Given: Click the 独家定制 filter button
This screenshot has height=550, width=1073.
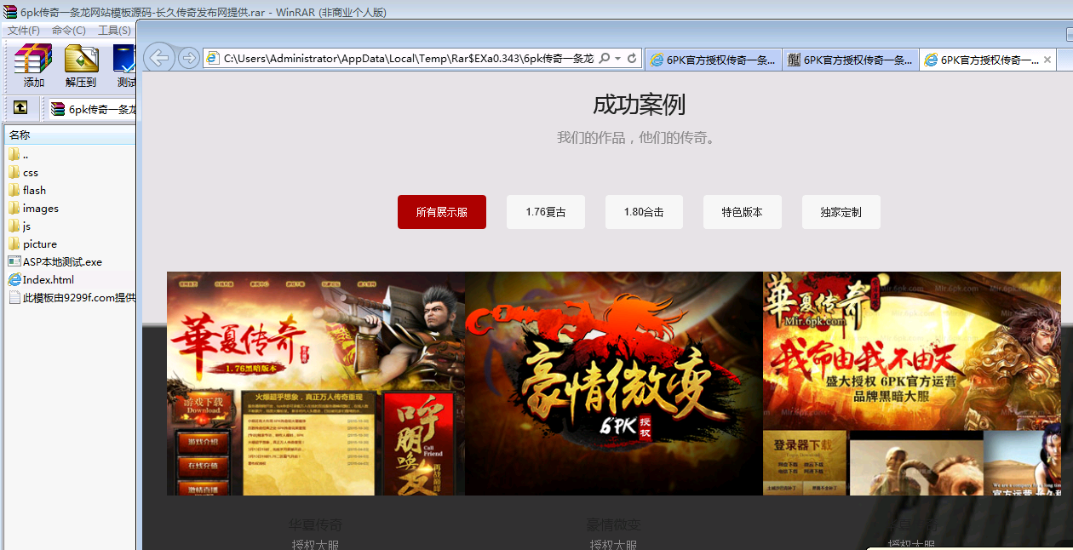Looking at the screenshot, I should 841,212.
